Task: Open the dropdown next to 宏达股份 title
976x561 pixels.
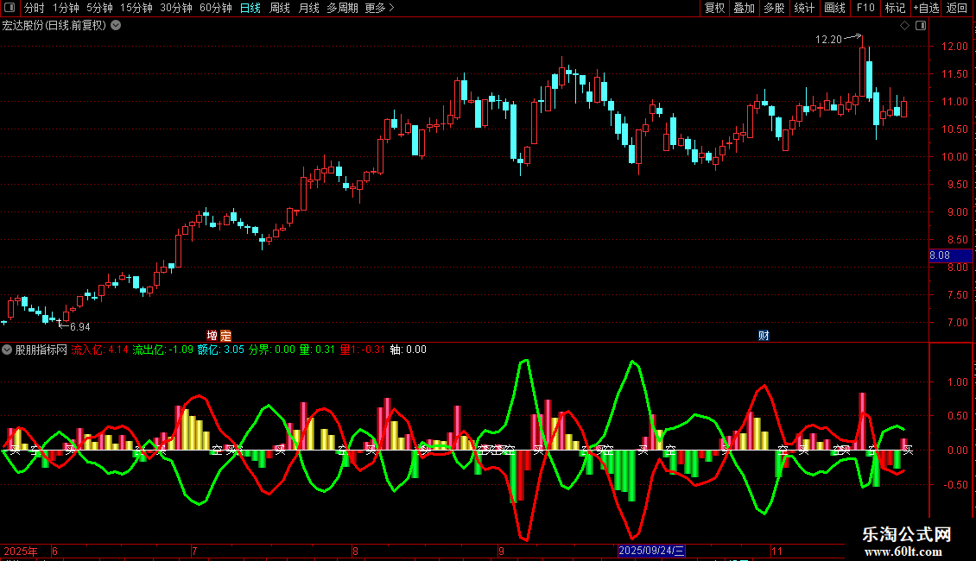Action: pyautogui.click(x=116, y=26)
